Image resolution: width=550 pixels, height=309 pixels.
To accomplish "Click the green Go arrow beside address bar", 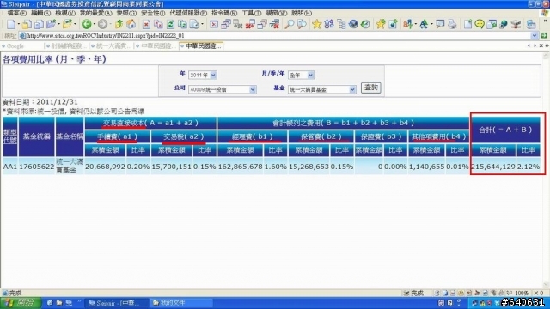I will coord(544,36).
